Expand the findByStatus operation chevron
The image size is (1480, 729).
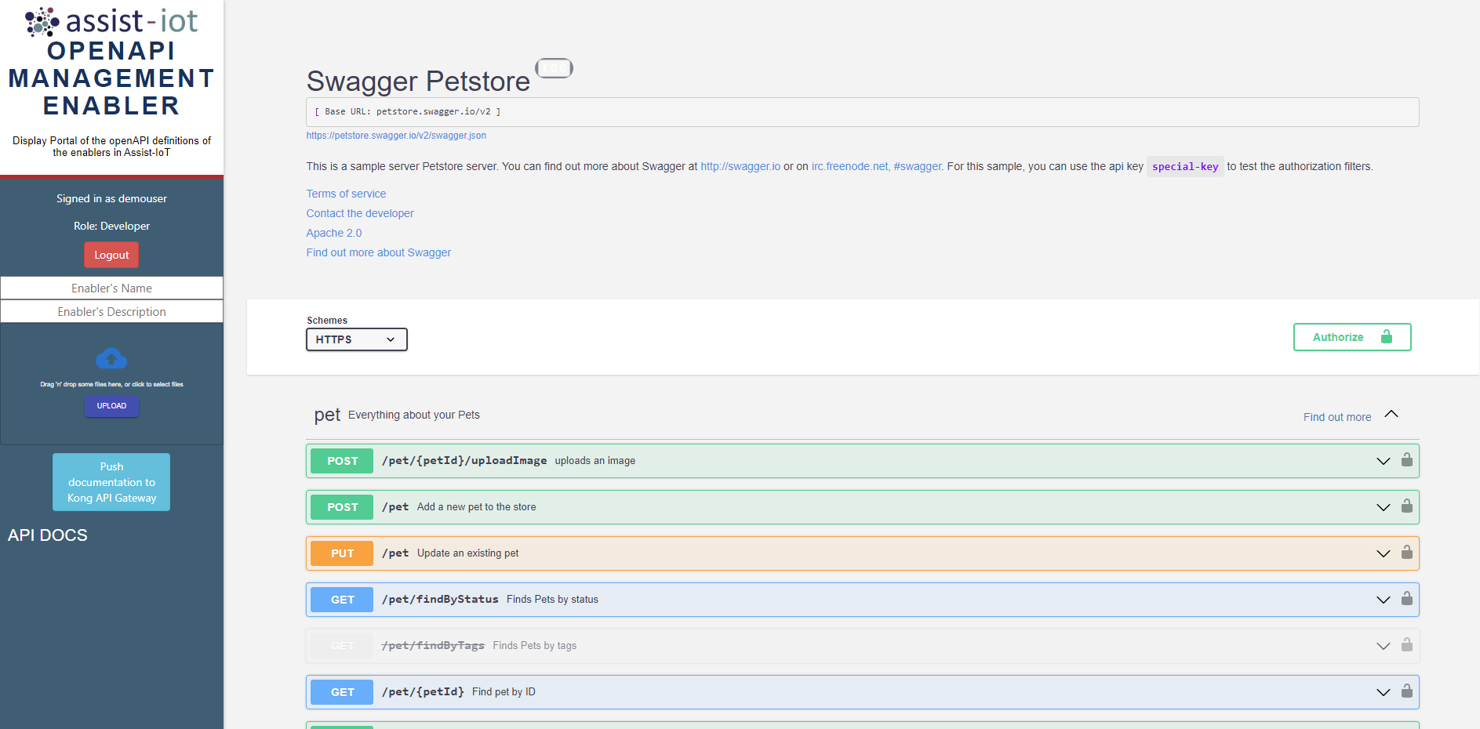1384,600
